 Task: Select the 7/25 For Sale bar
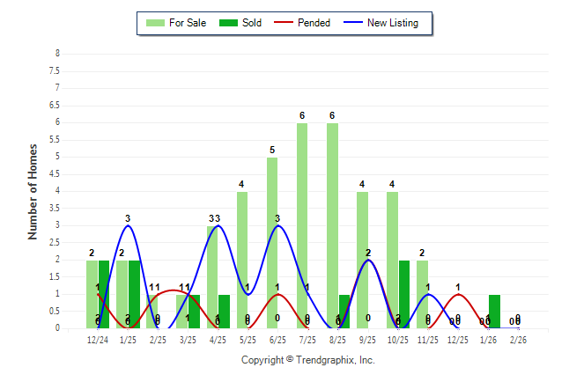tap(302, 225)
